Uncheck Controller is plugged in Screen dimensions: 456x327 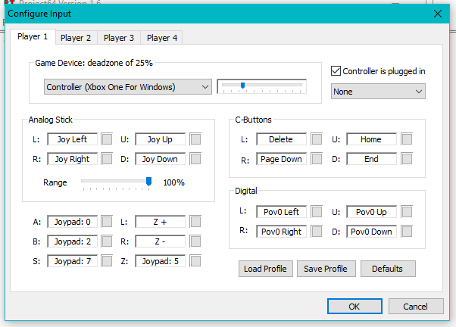(336, 71)
